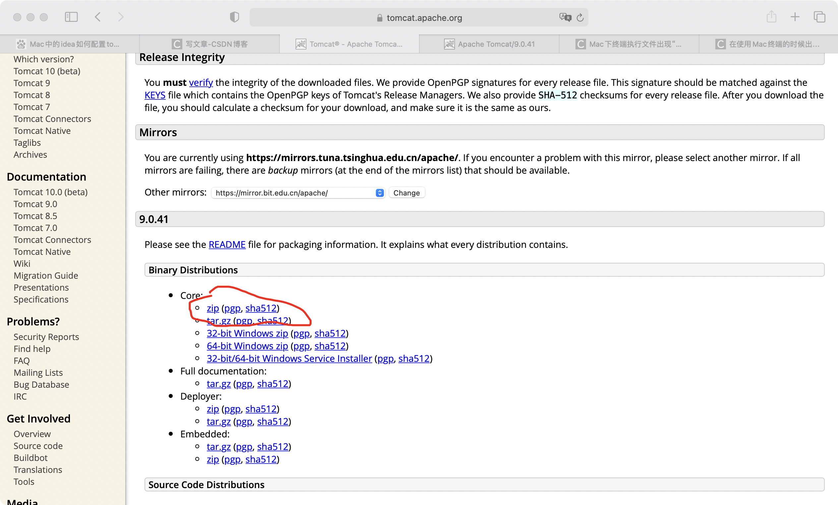Open the KEYS file link
Screen dimensions: 838x505
tap(155, 95)
